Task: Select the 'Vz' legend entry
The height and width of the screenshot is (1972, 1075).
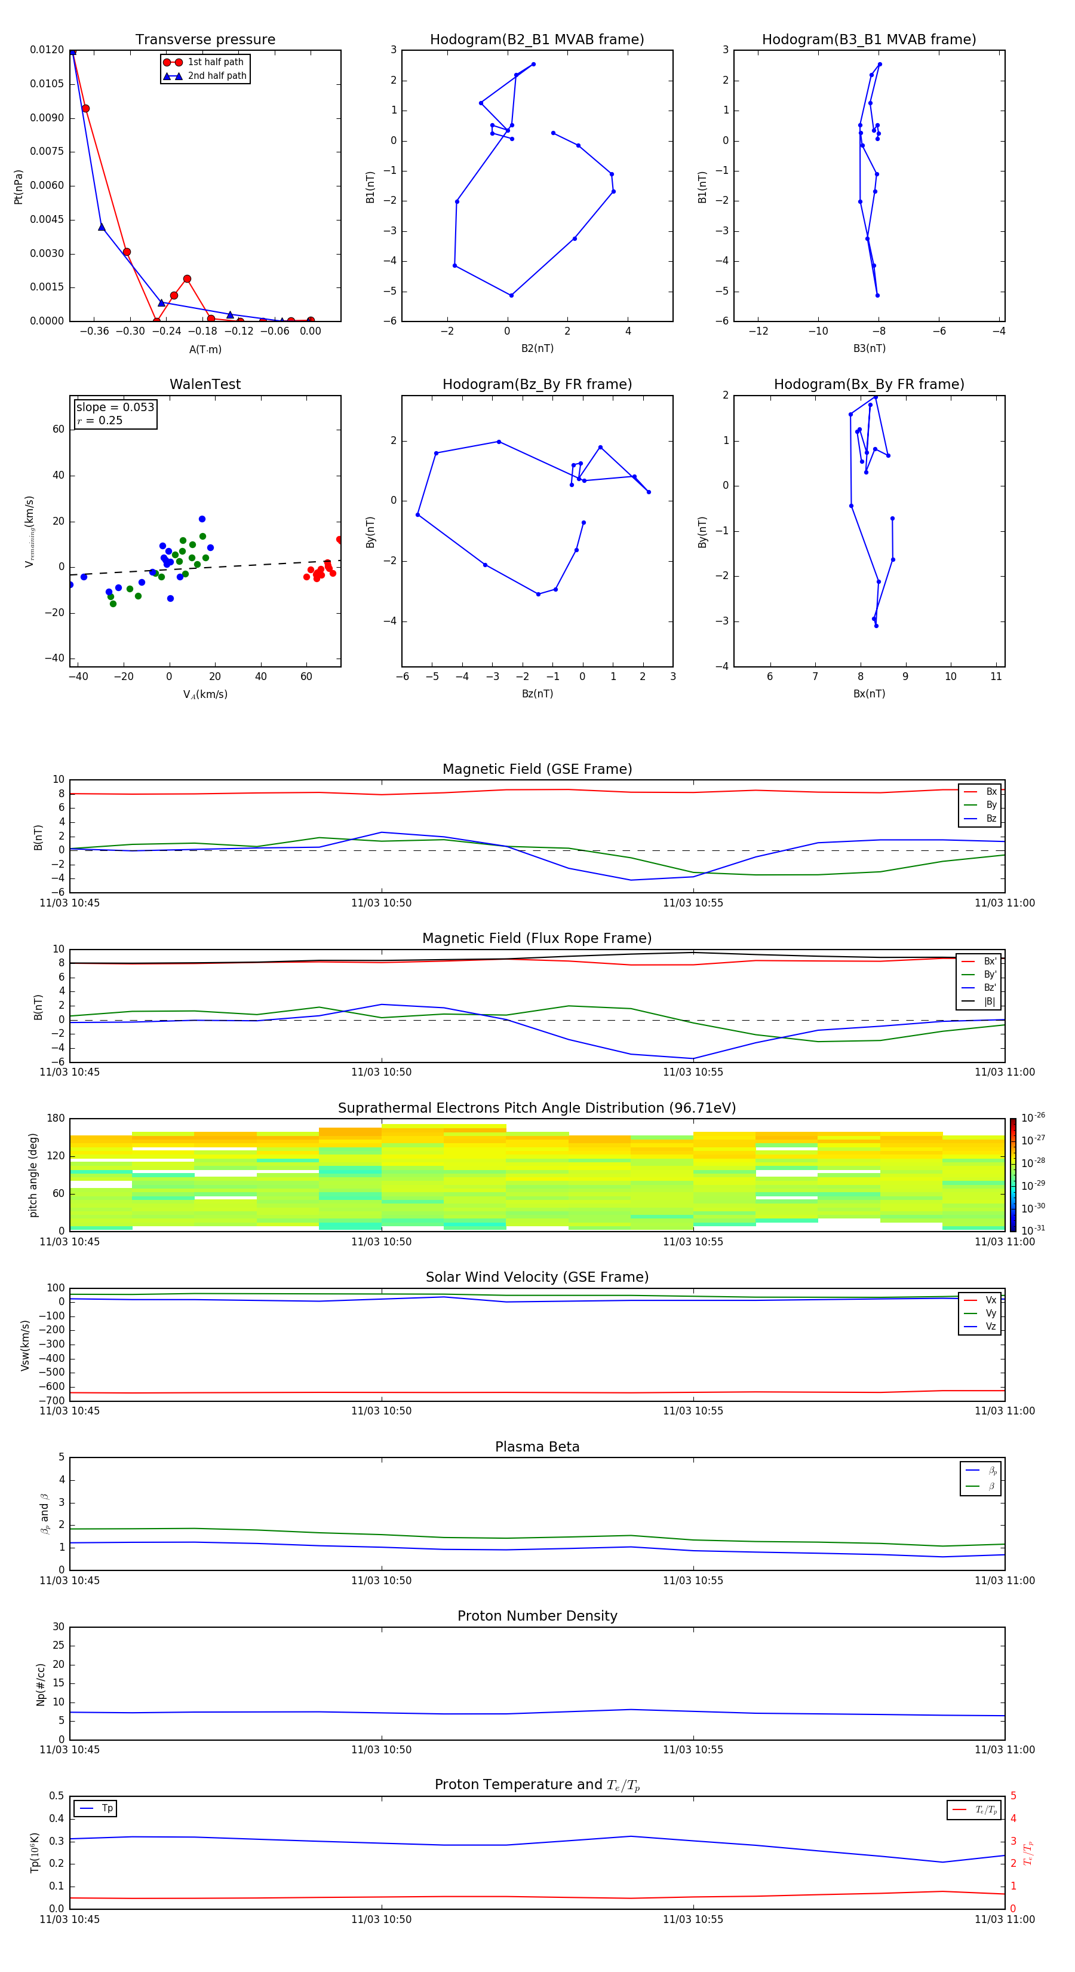Action: click(x=980, y=1327)
